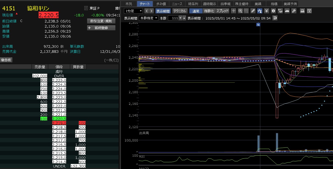The width and height of the screenshot is (333, 169).
Task: Click the yen symbol icon
Action: click(x=266, y=11)
